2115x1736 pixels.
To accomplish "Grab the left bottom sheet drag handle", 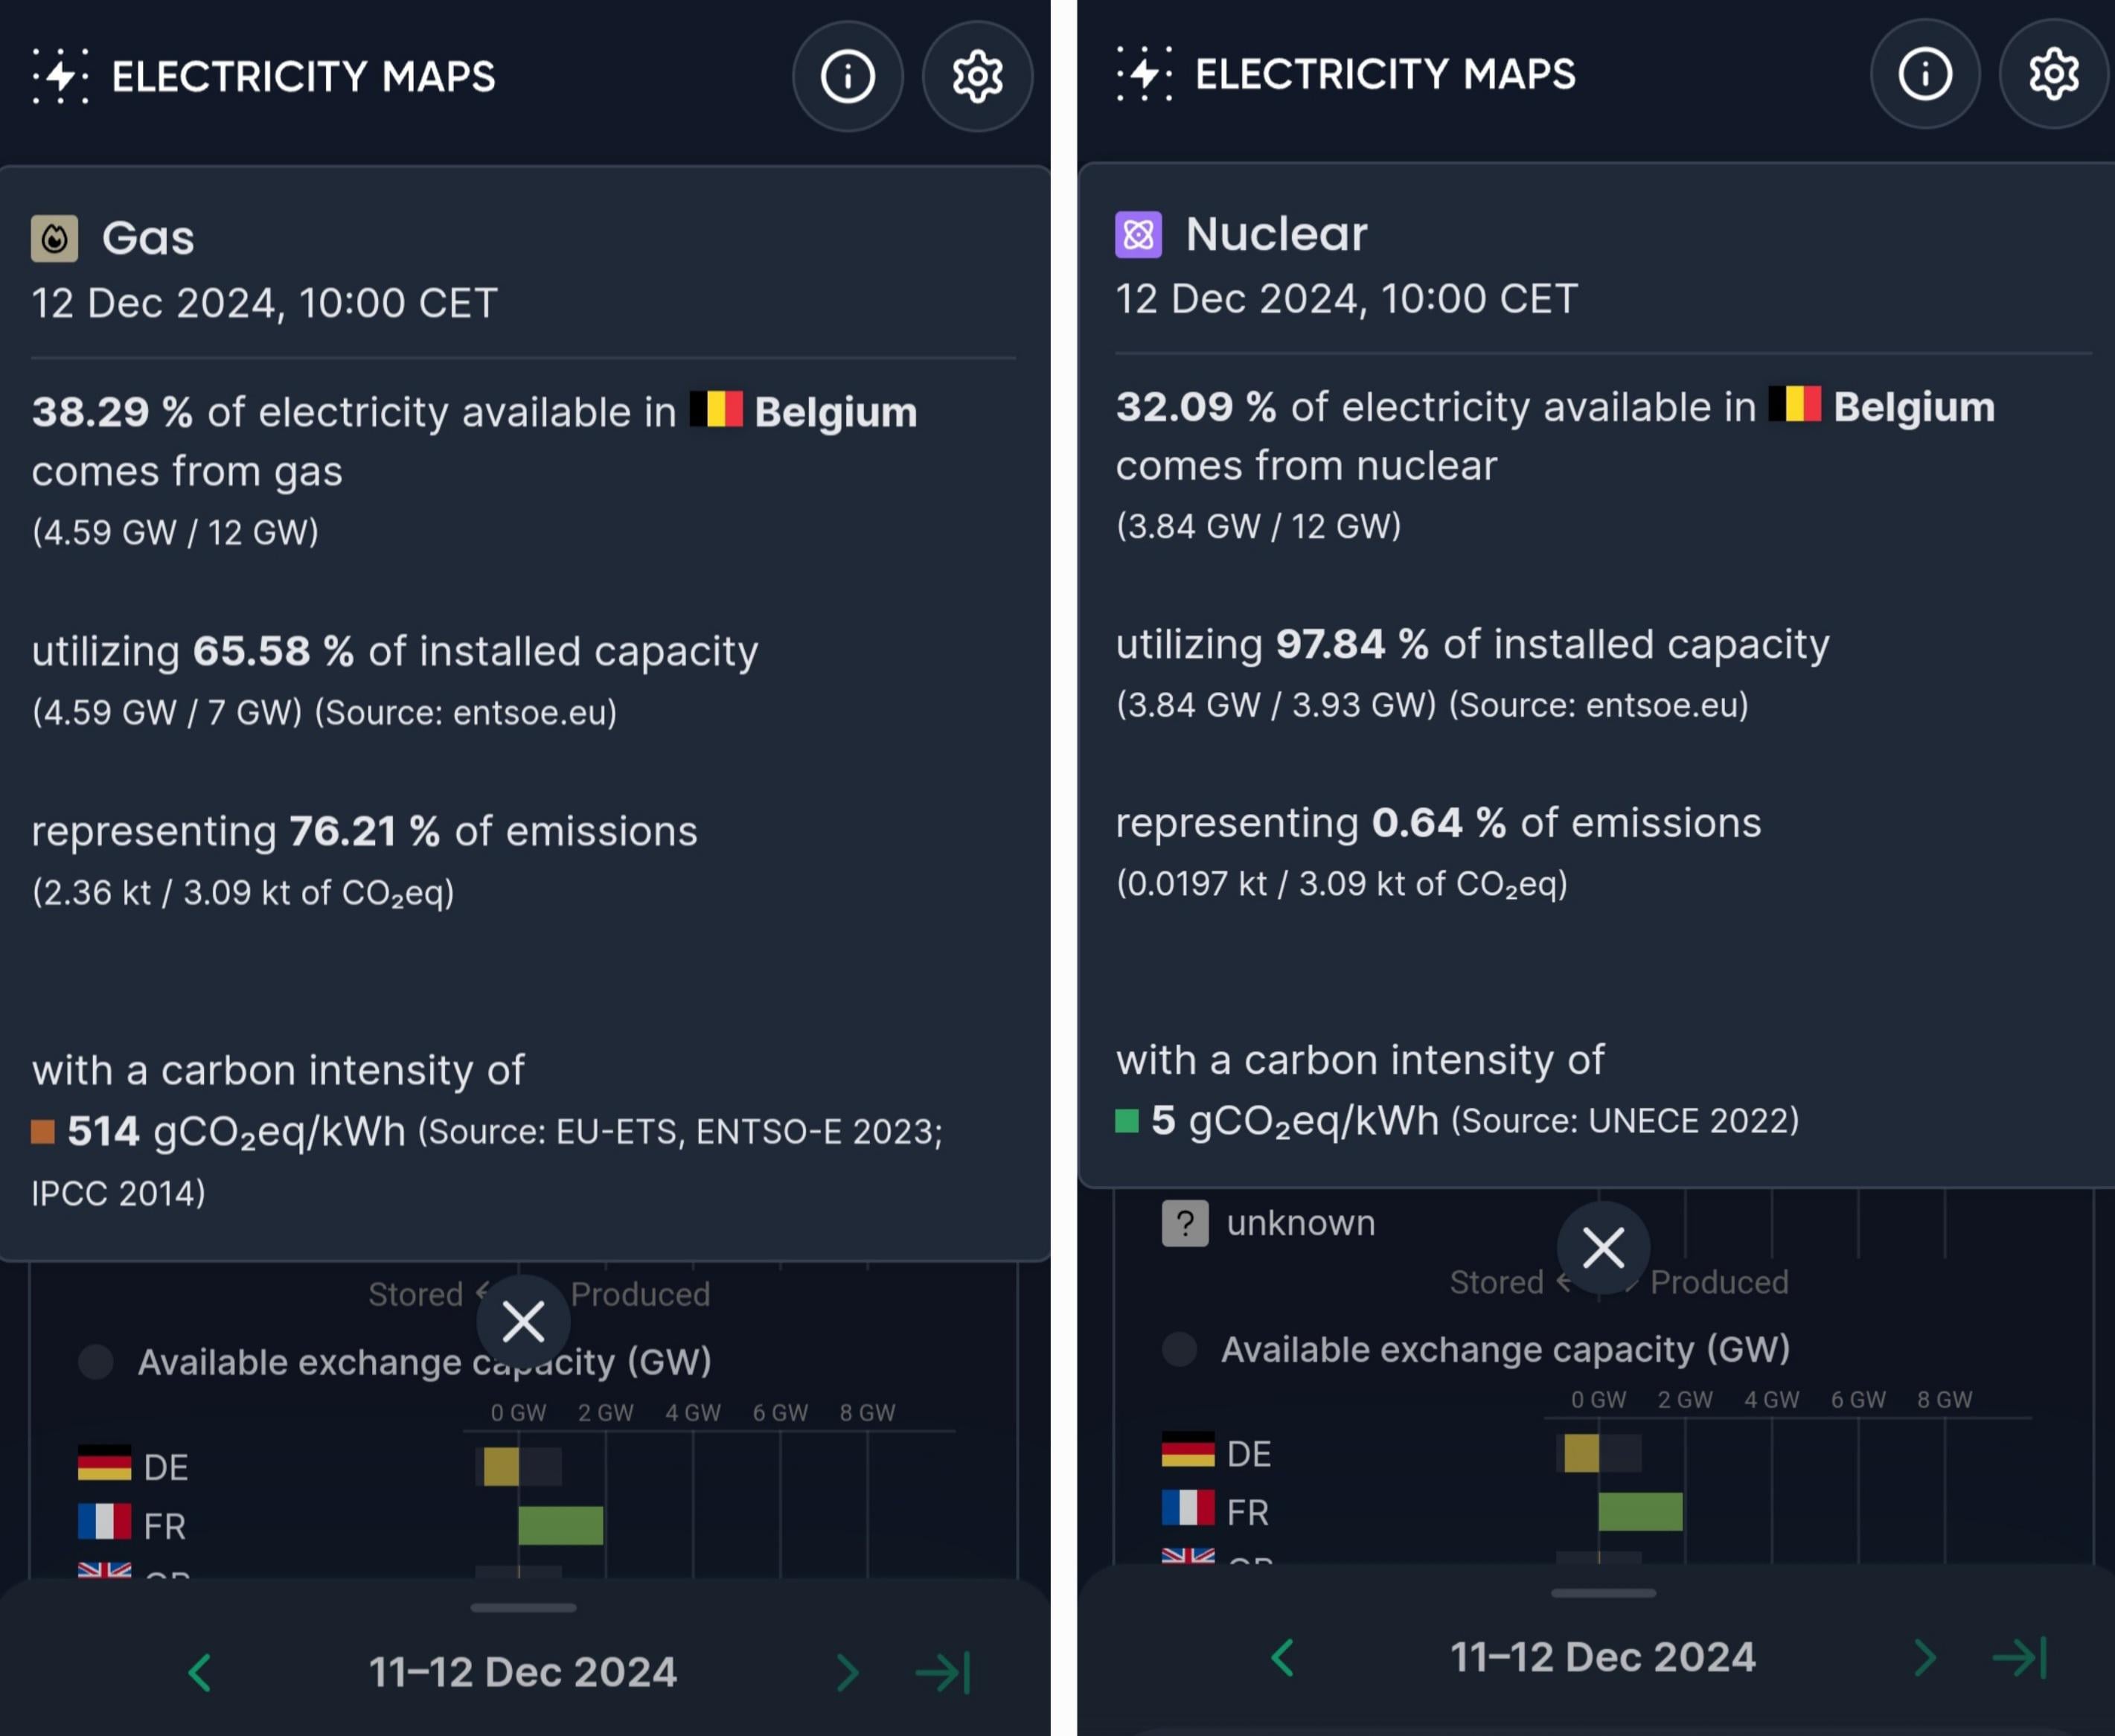I will (x=523, y=1608).
